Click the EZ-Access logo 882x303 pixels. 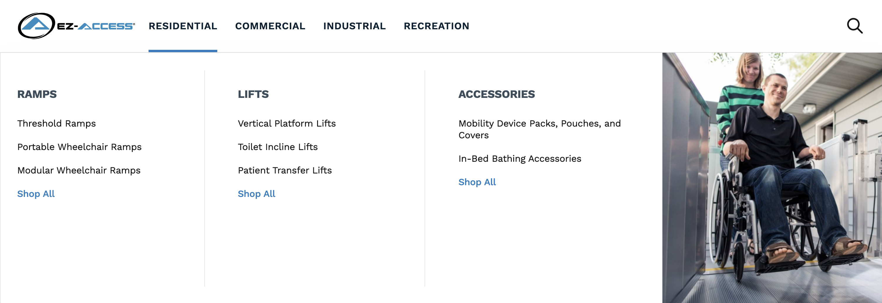pyautogui.click(x=76, y=26)
